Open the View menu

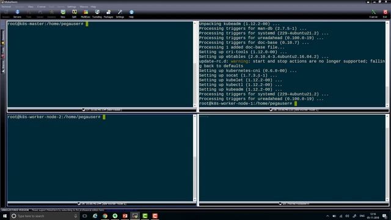click(x=31, y=7)
